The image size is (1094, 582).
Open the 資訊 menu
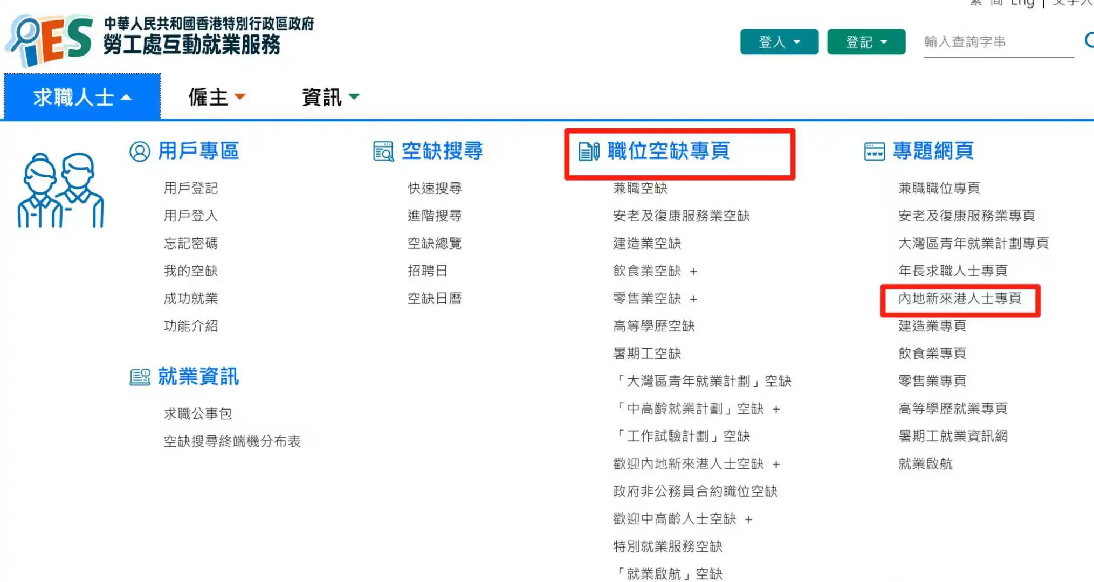330,98
